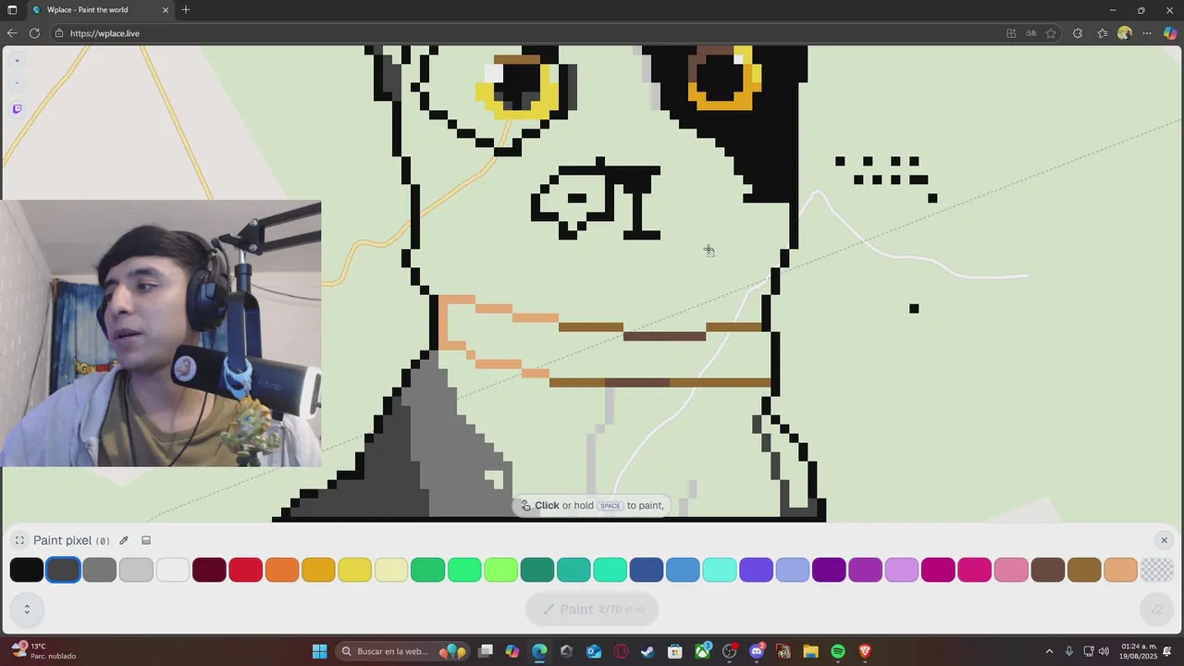
Task: Open the palette icon beside the pencil
Action: pyautogui.click(x=146, y=540)
